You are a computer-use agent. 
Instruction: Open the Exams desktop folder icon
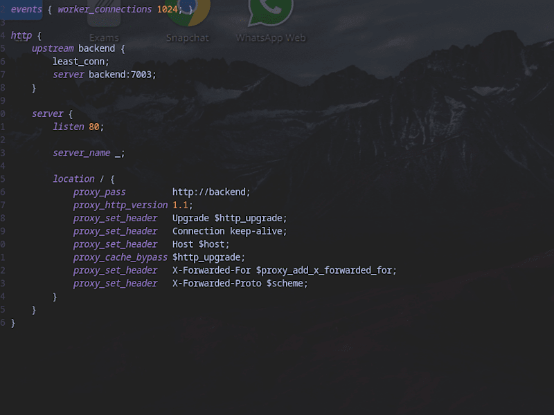click(104, 21)
